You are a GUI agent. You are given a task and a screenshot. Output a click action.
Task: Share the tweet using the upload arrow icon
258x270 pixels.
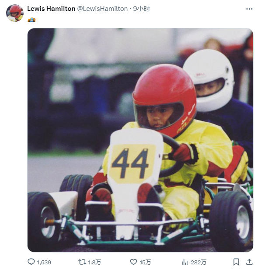[x=249, y=262]
